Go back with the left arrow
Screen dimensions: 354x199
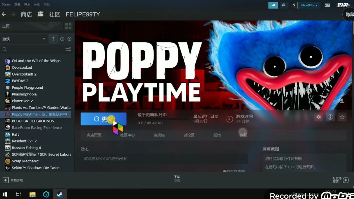pos(4,15)
